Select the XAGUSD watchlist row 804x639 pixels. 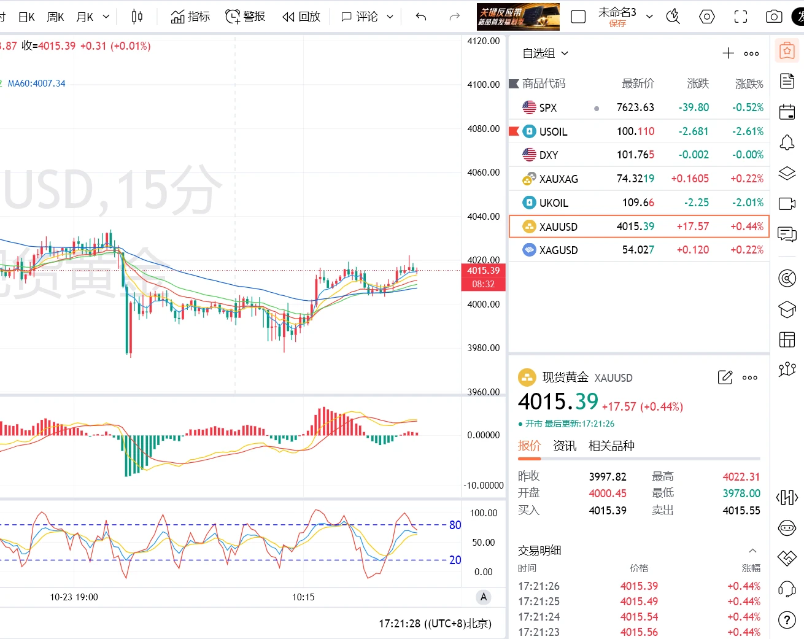tap(639, 250)
